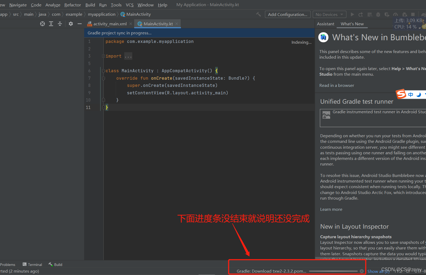The image size is (426, 275).
Task: Cancel the Gradle download progress task
Action: pos(362,271)
